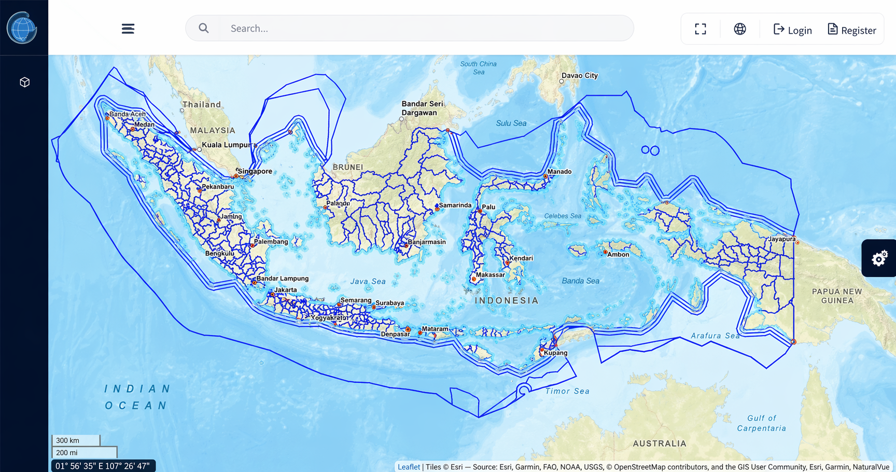
Task: Click the coordinates readout box
Action: 103,466
